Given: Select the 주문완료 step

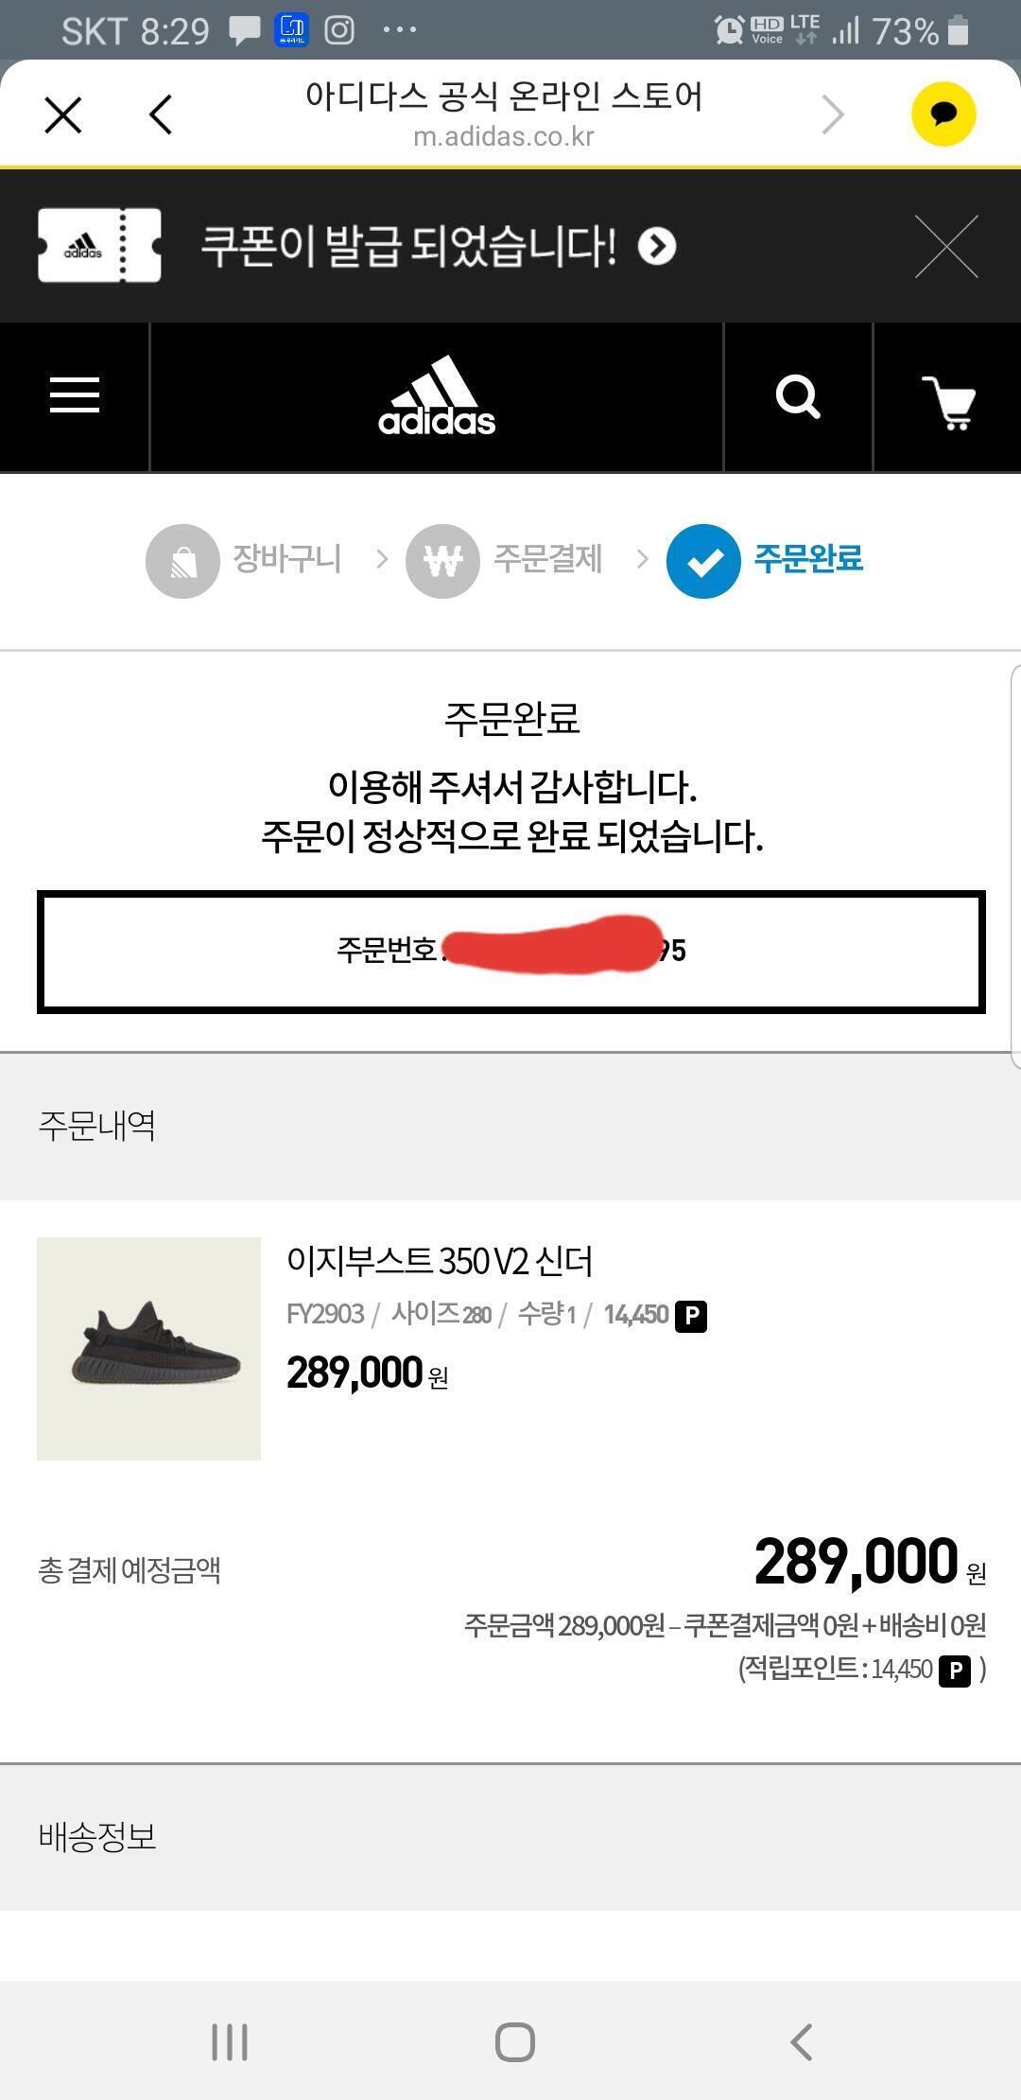Looking at the screenshot, I should click(x=766, y=560).
